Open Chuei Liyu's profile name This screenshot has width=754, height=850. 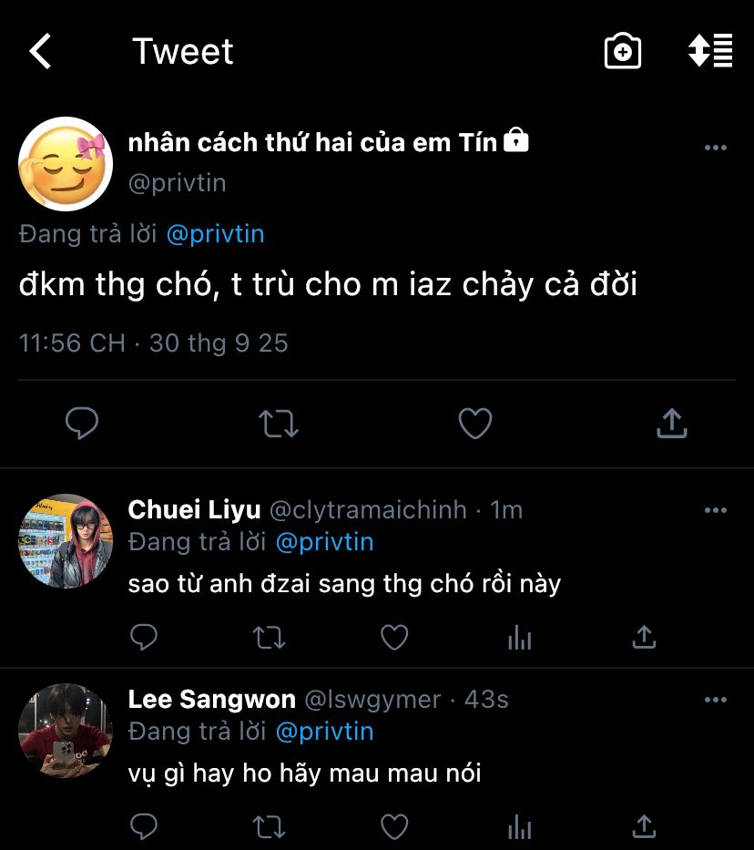point(194,509)
